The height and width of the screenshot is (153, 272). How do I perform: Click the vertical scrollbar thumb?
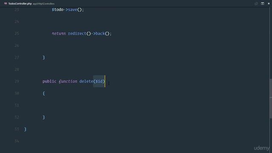click(271, 99)
